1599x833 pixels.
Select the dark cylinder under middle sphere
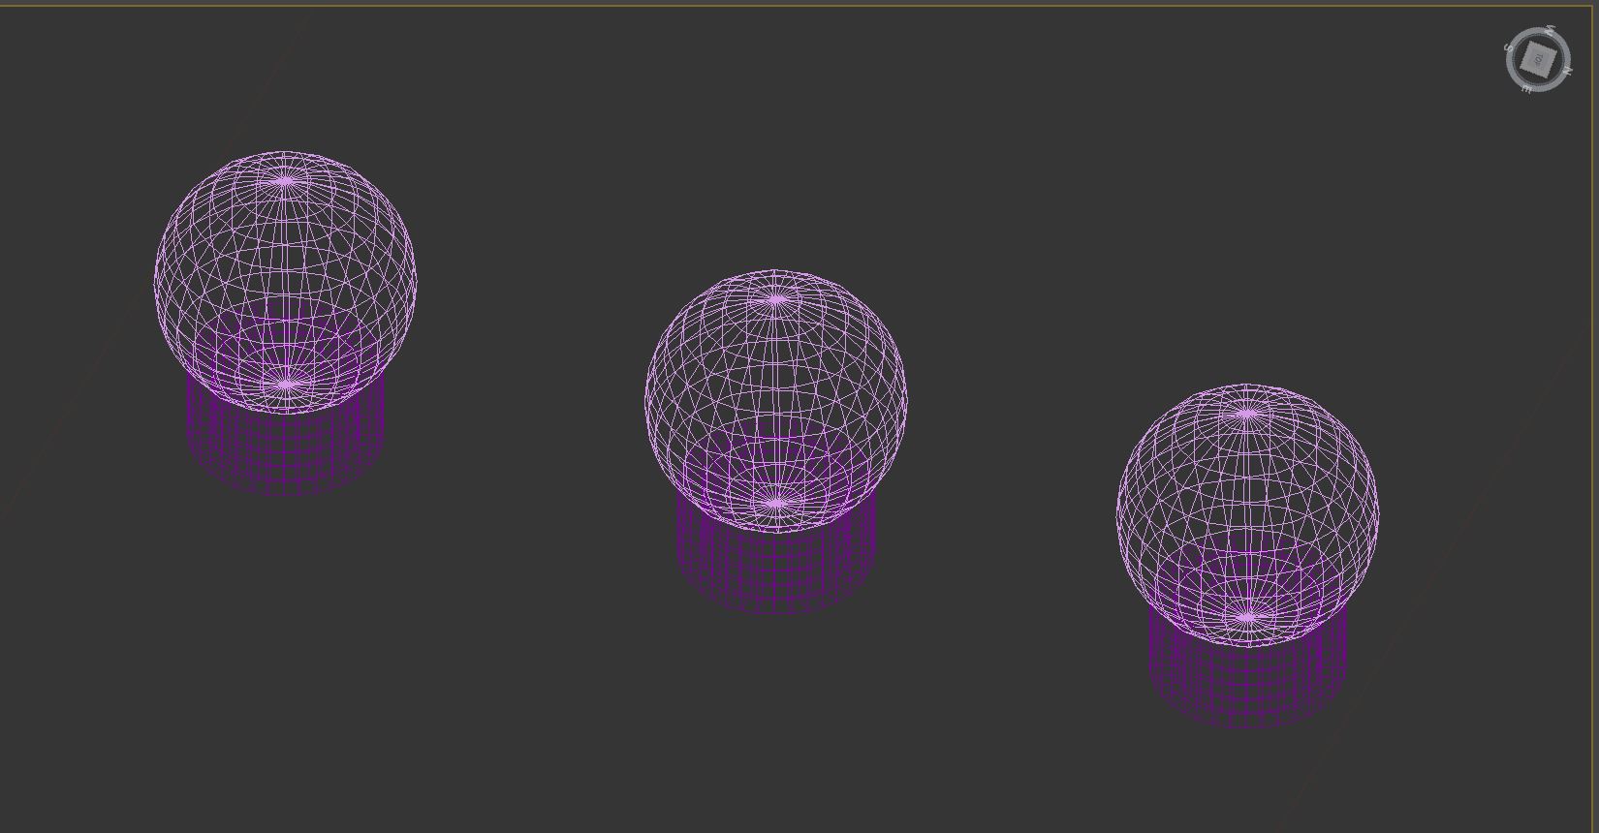775,573
